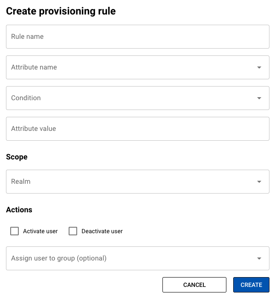Click the Attribute name dropdown arrow icon
The width and height of the screenshot is (275, 298).
[x=259, y=67]
